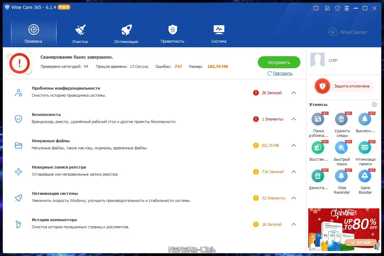Screen dimensions: 384x256
Task: Click the Ненужные файлы heading
Action: click(x=51, y=141)
